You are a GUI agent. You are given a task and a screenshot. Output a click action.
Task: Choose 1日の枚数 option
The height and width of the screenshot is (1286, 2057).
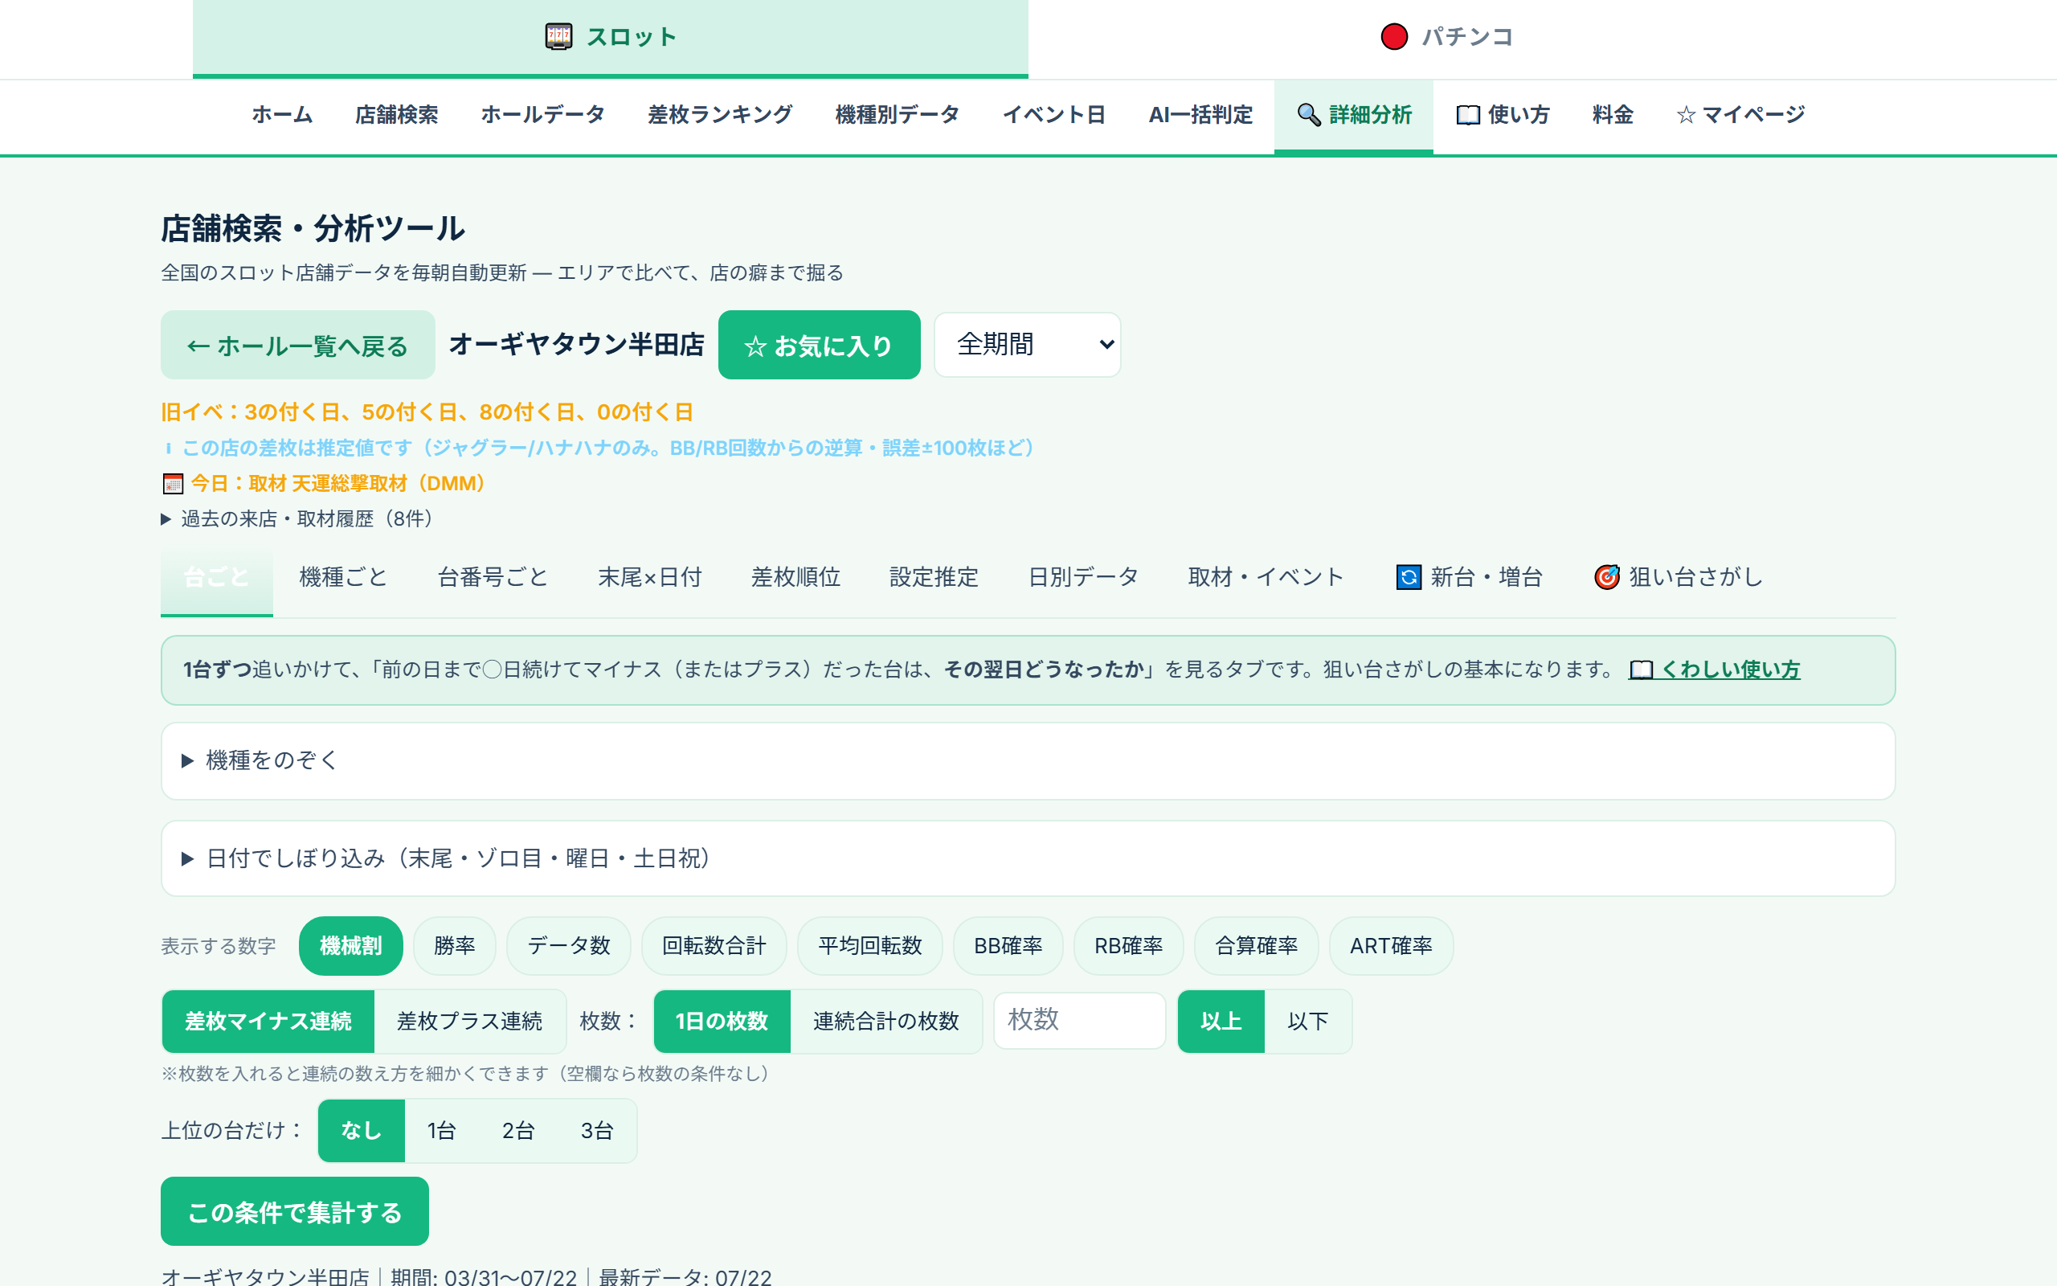click(722, 1022)
